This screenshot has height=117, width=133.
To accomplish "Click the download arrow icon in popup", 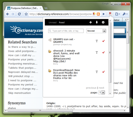I will pos(97,22).
